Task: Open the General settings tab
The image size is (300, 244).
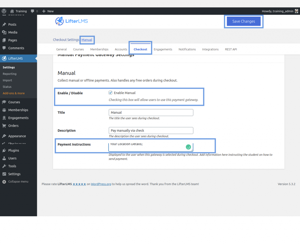Action: pos(62,49)
